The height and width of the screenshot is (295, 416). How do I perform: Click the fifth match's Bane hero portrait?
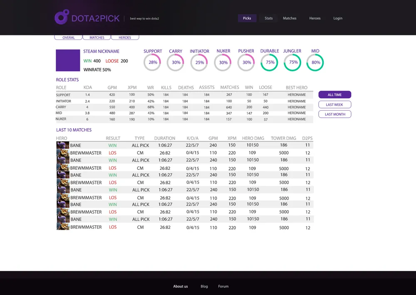pyautogui.click(x=63, y=175)
